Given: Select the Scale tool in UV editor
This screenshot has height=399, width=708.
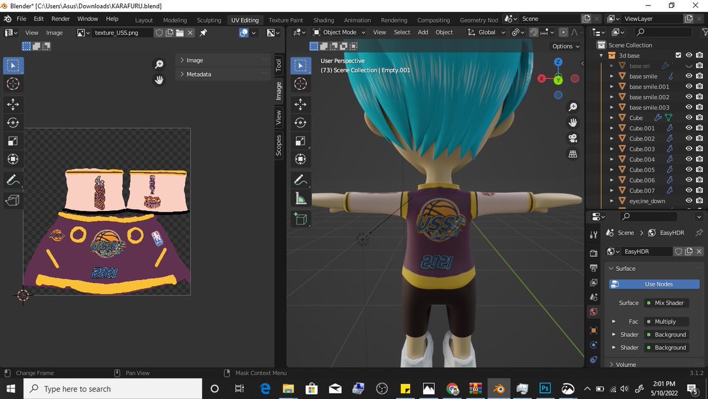Looking at the screenshot, I should (13, 141).
